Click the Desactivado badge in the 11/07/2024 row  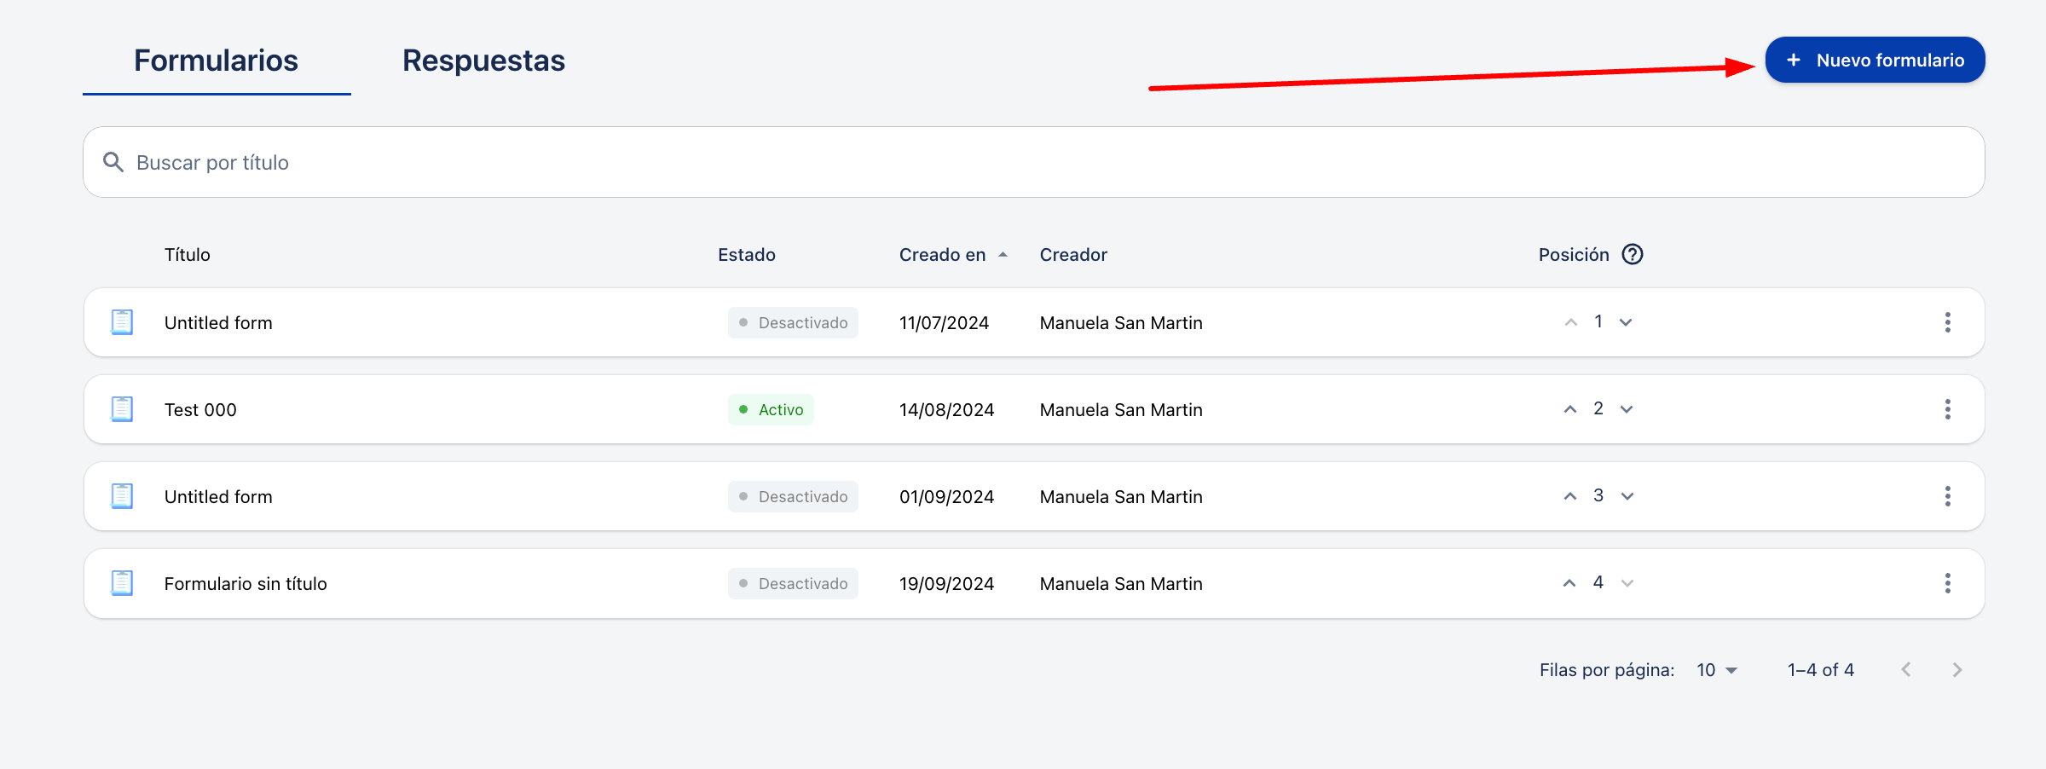tap(793, 323)
